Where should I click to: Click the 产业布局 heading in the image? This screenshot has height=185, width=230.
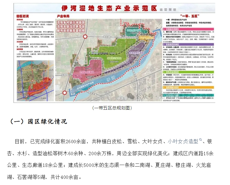[63, 16]
